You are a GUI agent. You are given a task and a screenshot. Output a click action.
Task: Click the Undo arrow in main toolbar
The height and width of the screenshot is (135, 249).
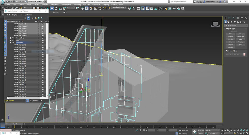point(3,8)
